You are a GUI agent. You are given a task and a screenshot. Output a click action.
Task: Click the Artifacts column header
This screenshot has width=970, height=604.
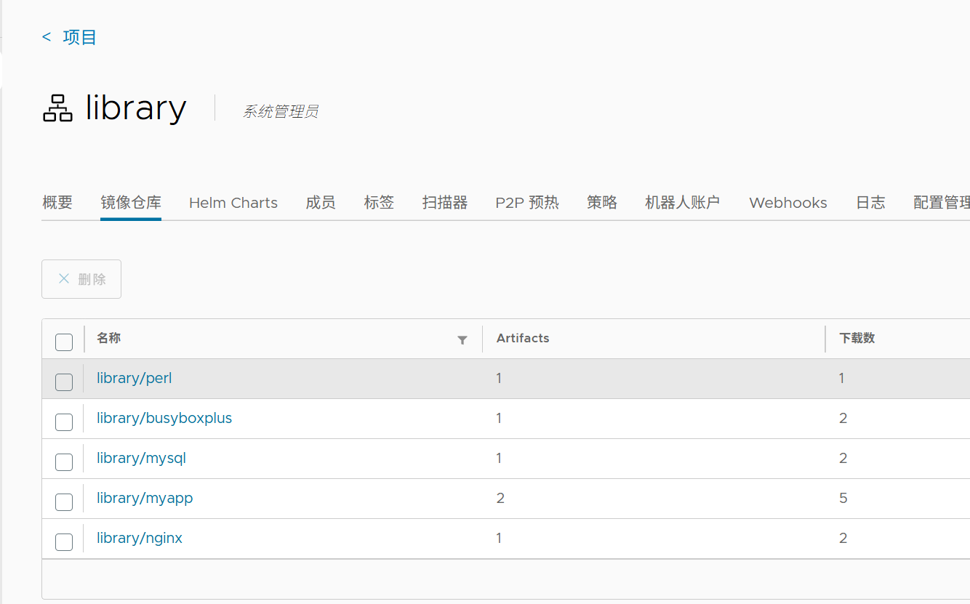point(523,338)
